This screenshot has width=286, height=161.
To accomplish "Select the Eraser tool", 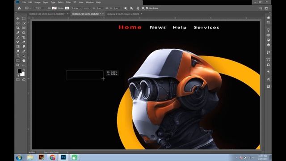I will 24,42.
